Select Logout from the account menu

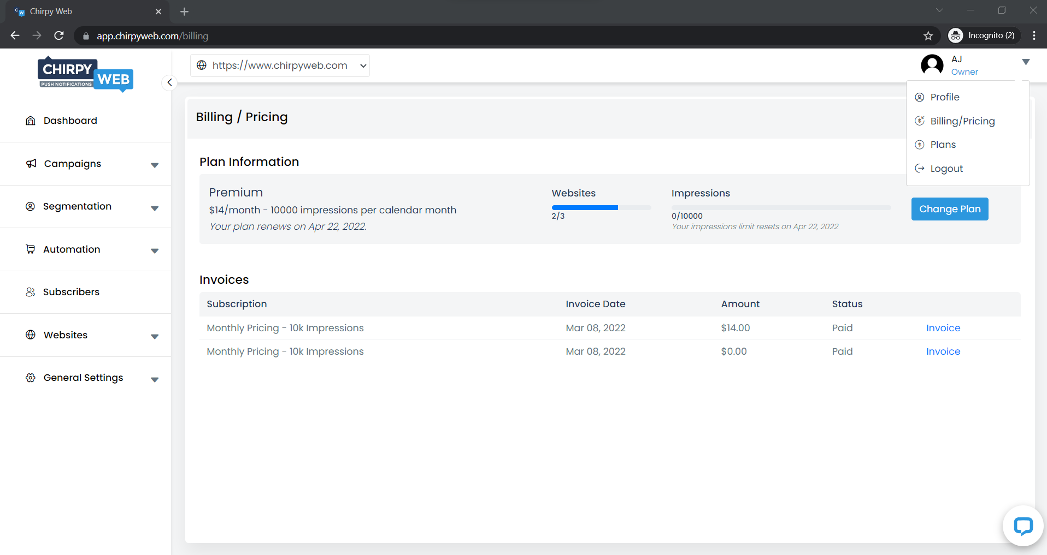click(946, 169)
